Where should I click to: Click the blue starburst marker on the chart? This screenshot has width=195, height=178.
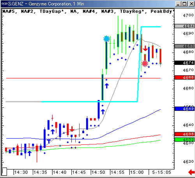(x=106, y=39)
